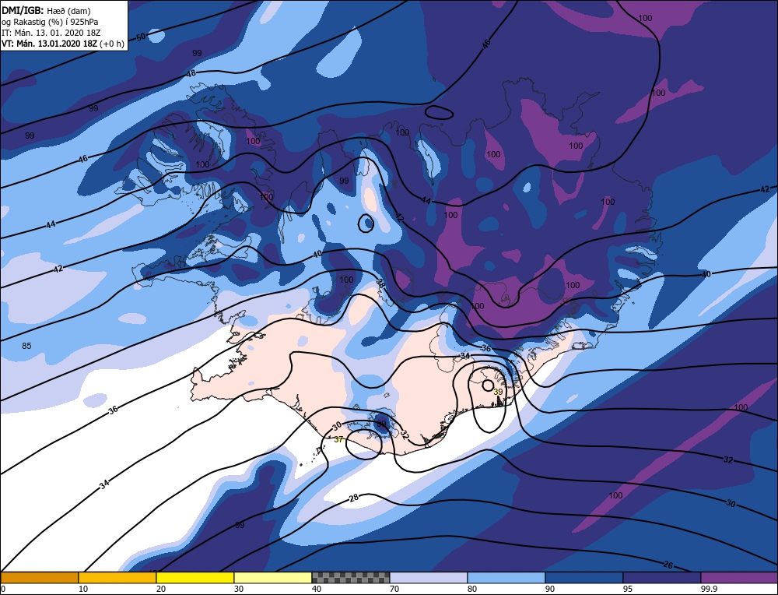Click the '80' legend tick label
This screenshot has width=778, height=595.
(472, 589)
